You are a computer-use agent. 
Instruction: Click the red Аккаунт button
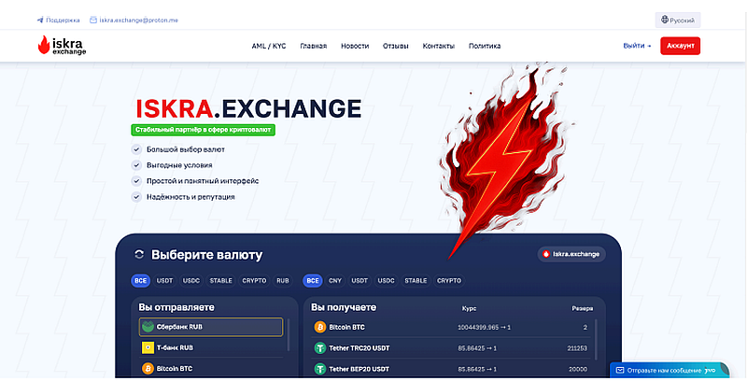click(x=680, y=46)
